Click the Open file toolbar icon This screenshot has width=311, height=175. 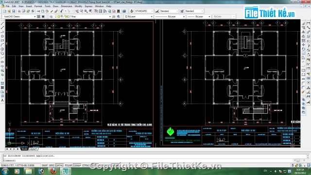click(x=9, y=11)
